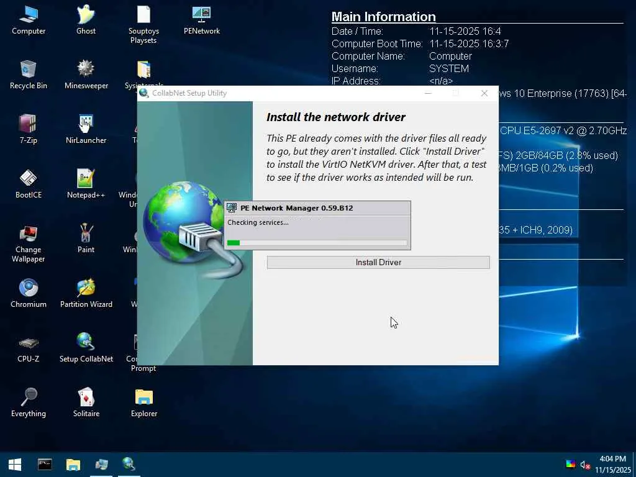This screenshot has width=636, height=477.
Task: Open the Windows Start menu
Action: tap(15, 465)
